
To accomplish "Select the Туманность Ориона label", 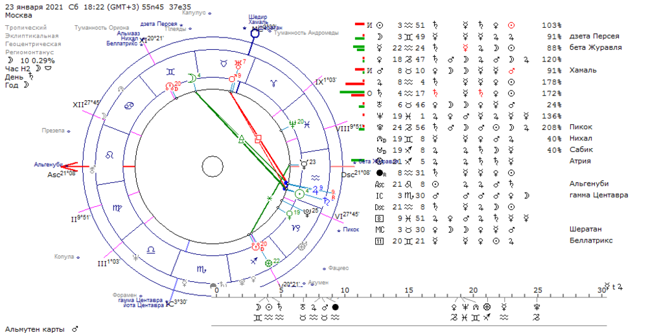I will tap(102, 28).
